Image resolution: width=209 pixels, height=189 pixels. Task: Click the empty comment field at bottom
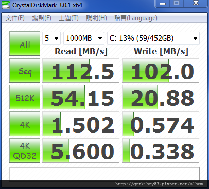click(104, 174)
